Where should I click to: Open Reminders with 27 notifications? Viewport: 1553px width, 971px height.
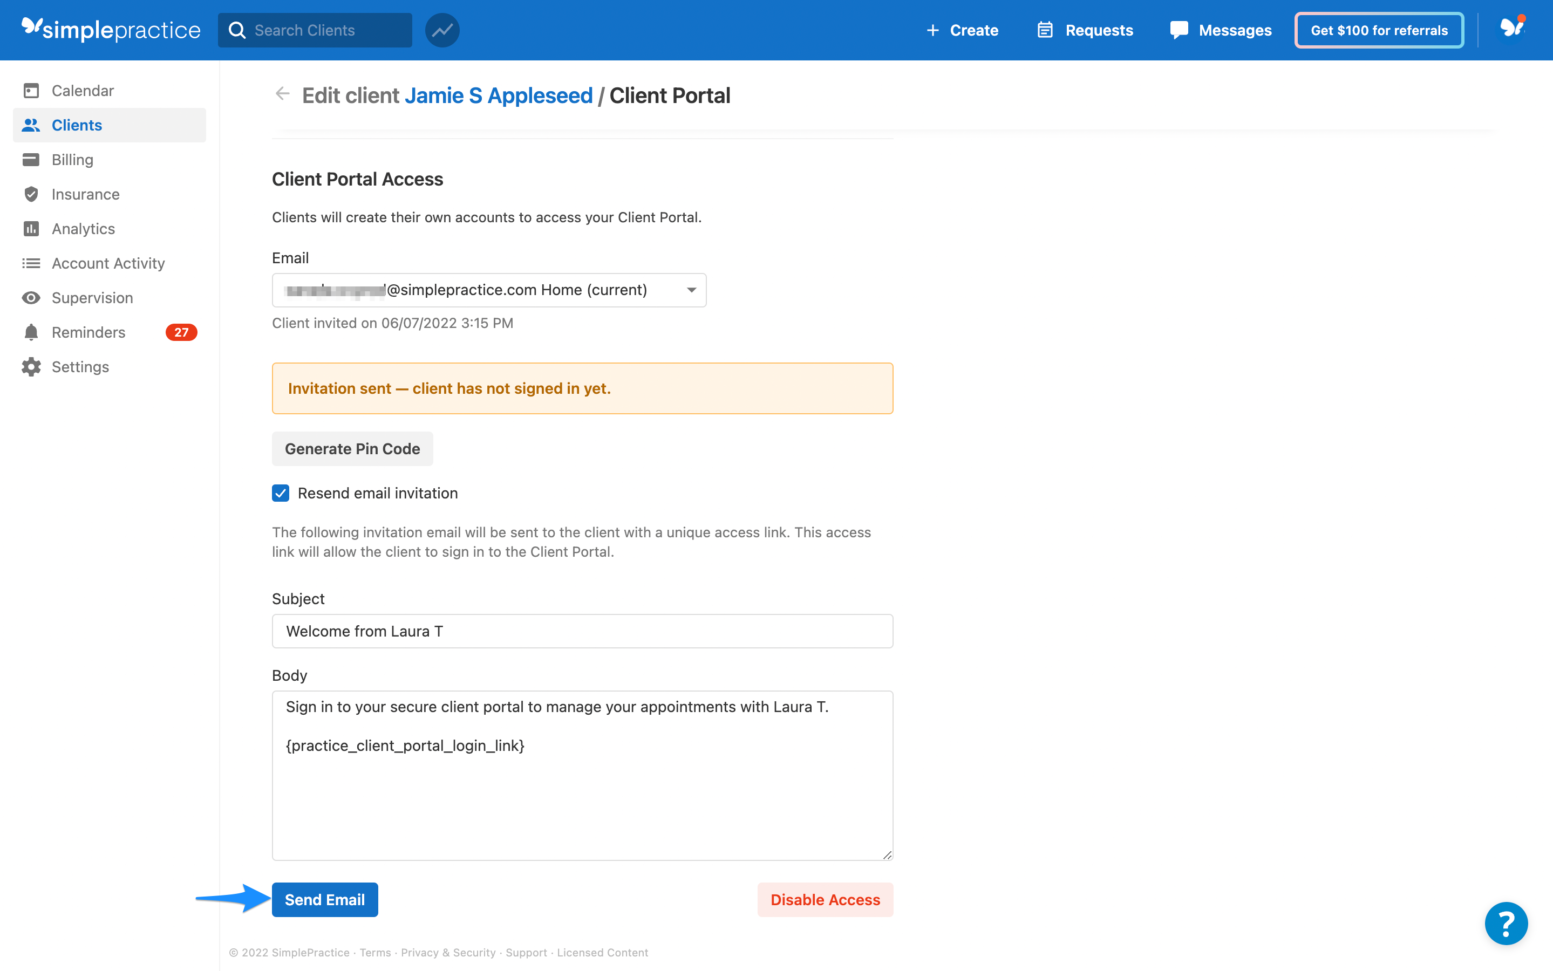click(88, 332)
